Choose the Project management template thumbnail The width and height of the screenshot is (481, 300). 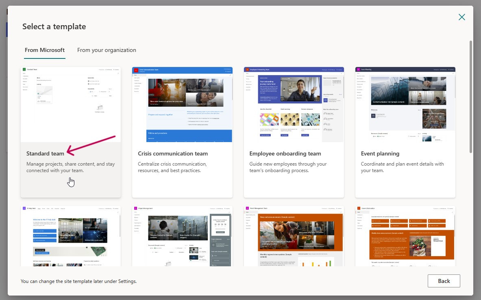[182, 236]
